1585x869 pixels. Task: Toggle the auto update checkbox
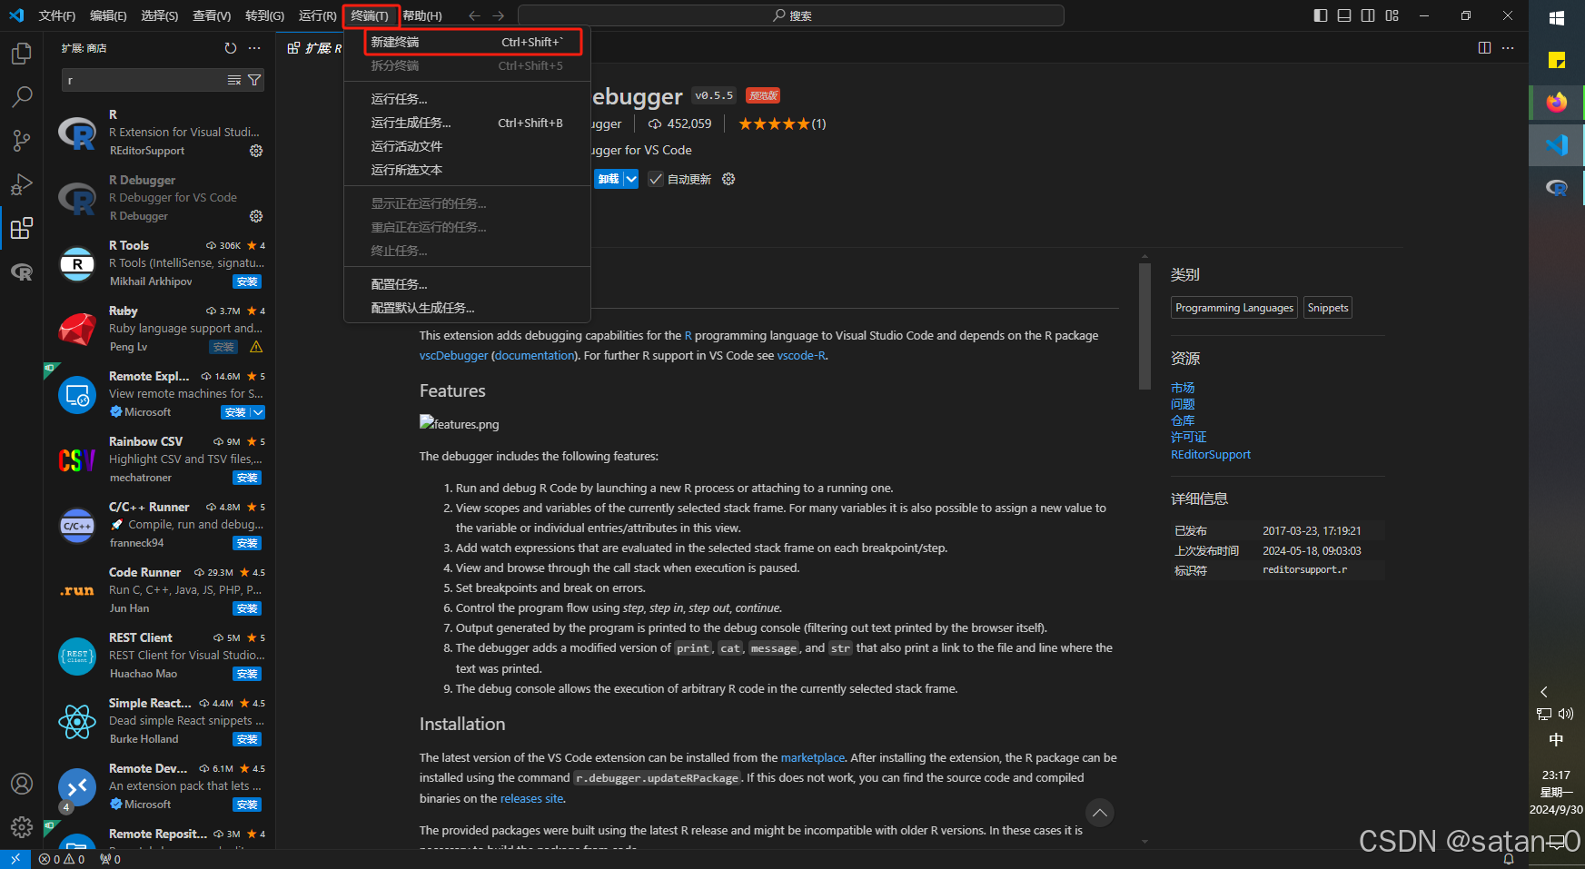point(656,179)
